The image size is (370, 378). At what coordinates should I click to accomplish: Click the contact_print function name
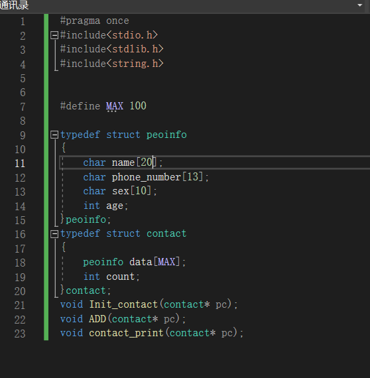pyautogui.click(x=126, y=333)
